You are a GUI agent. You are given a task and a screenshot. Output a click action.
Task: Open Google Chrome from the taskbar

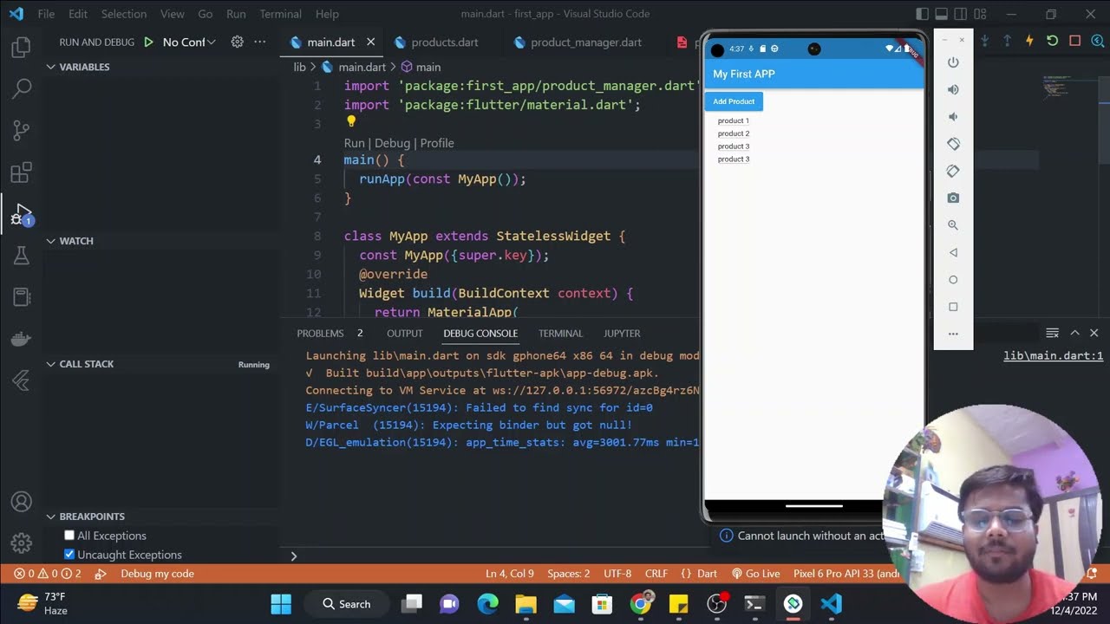click(x=641, y=603)
